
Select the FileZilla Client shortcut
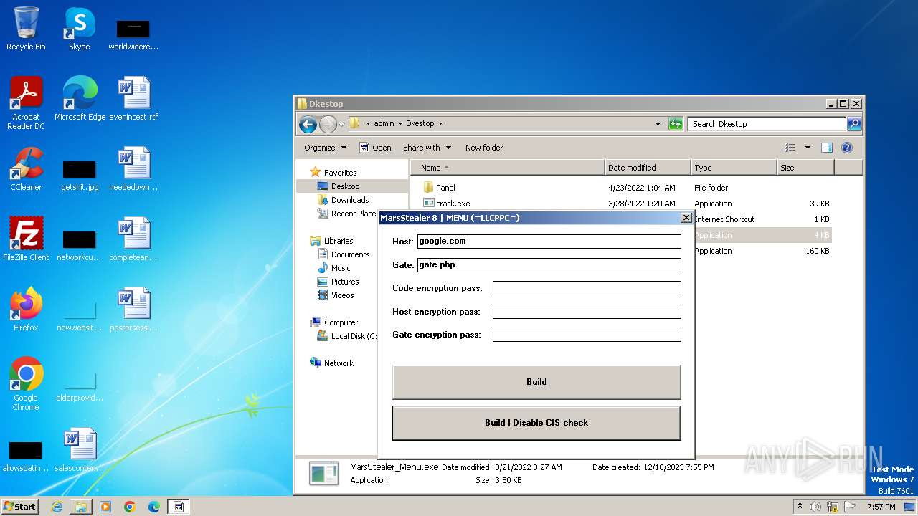pyautogui.click(x=26, y=239)
